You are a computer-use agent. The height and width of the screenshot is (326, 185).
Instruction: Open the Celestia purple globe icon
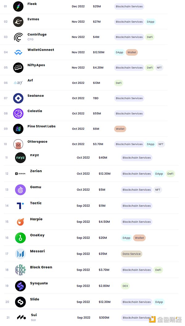(18, 113)
